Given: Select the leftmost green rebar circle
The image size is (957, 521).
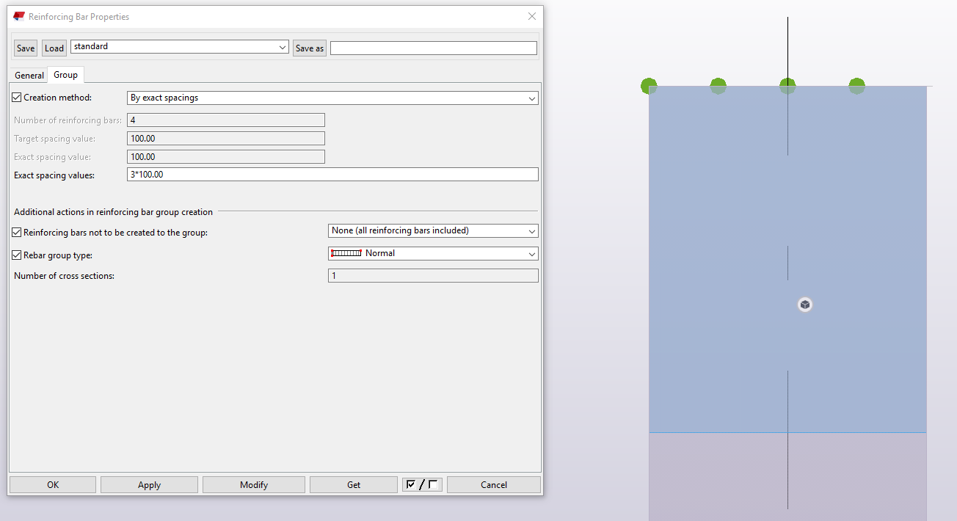Looking at the screenshot, I should coord(649,86).
